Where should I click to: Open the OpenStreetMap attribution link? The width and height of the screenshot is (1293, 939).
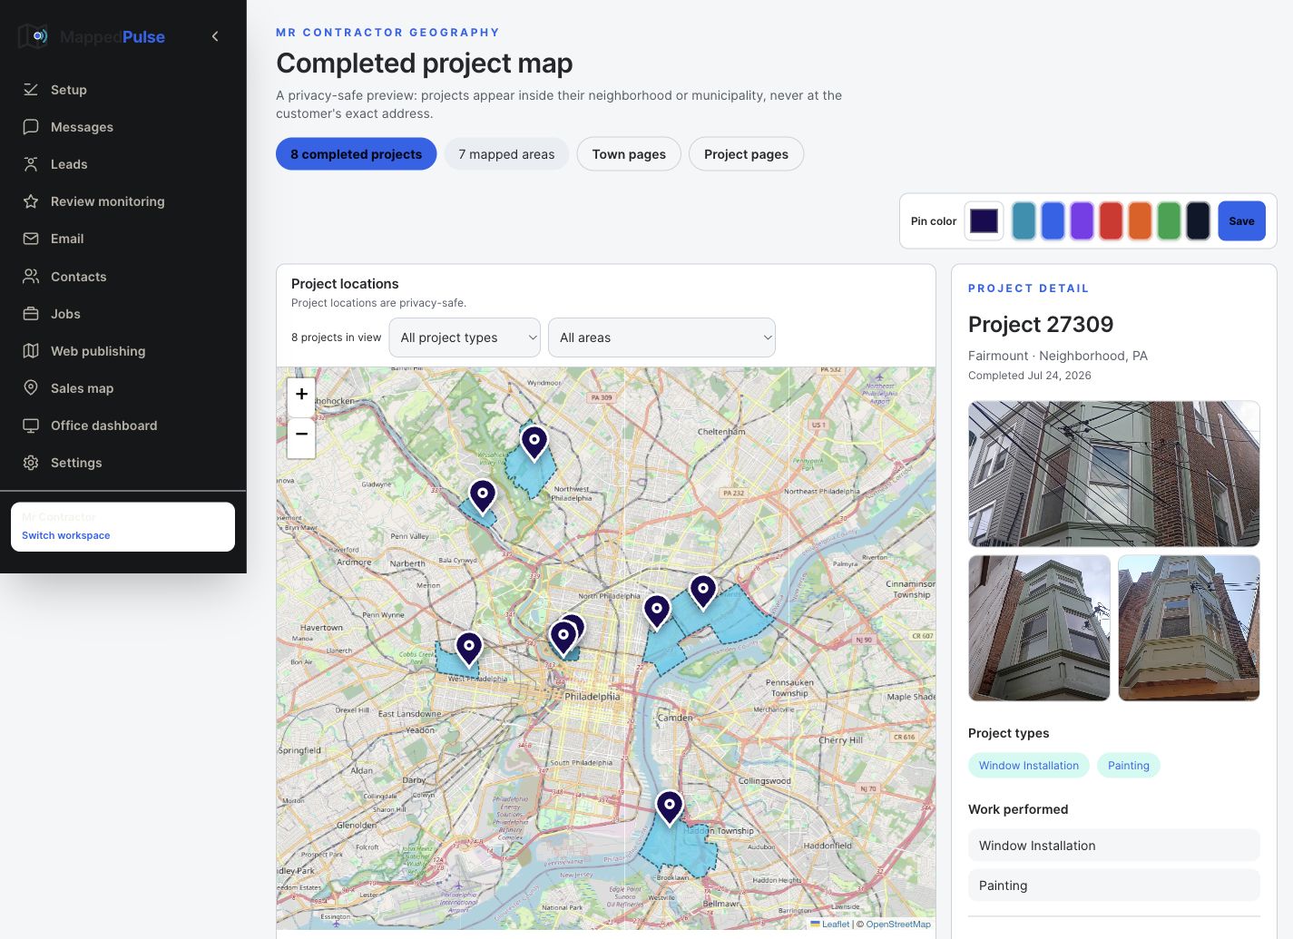(x=898, y=924)
